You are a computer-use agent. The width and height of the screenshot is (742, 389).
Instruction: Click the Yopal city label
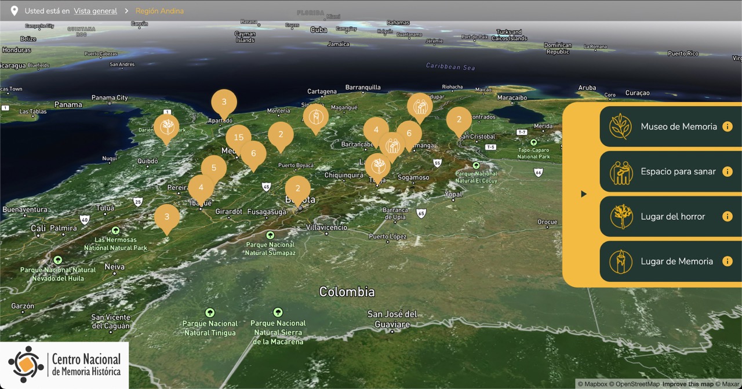coord(453,195)
